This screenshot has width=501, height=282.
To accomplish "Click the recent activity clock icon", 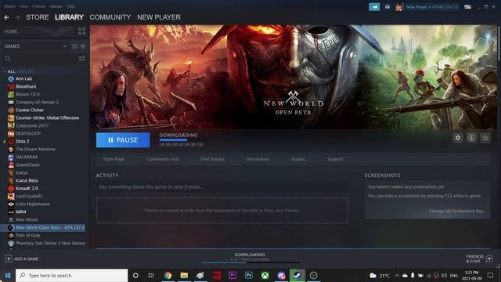I will (74, 46).
